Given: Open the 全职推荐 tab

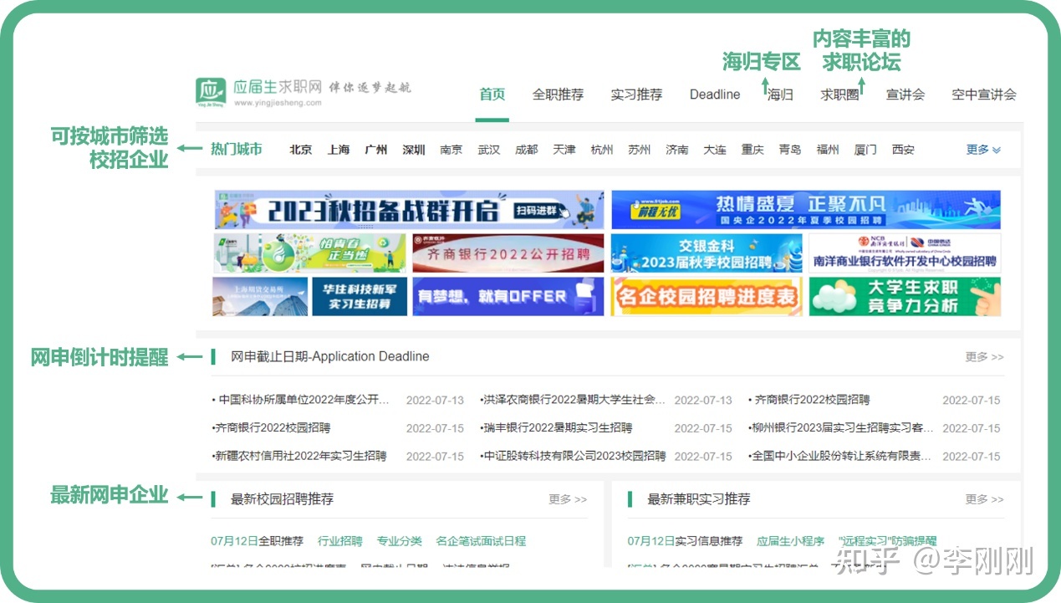Looking at the screenshot, I should (558, 95).
